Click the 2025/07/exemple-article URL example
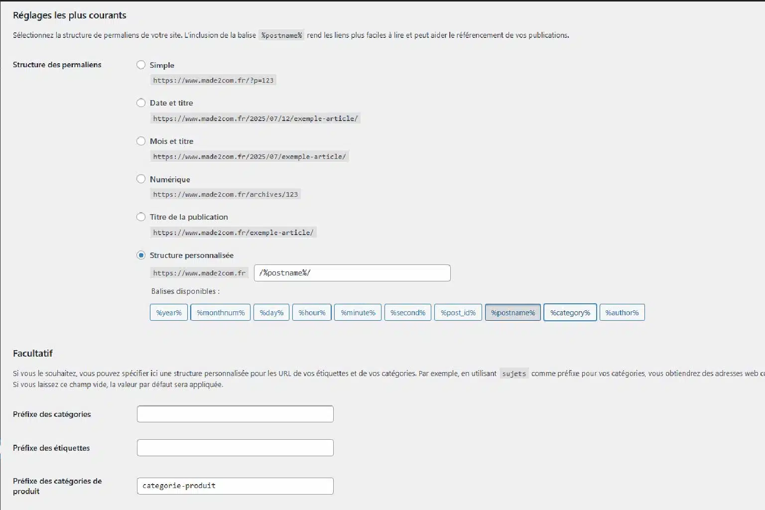Viewport: 765px width, 510px height. pyautogui.click(x=250, y=156)
